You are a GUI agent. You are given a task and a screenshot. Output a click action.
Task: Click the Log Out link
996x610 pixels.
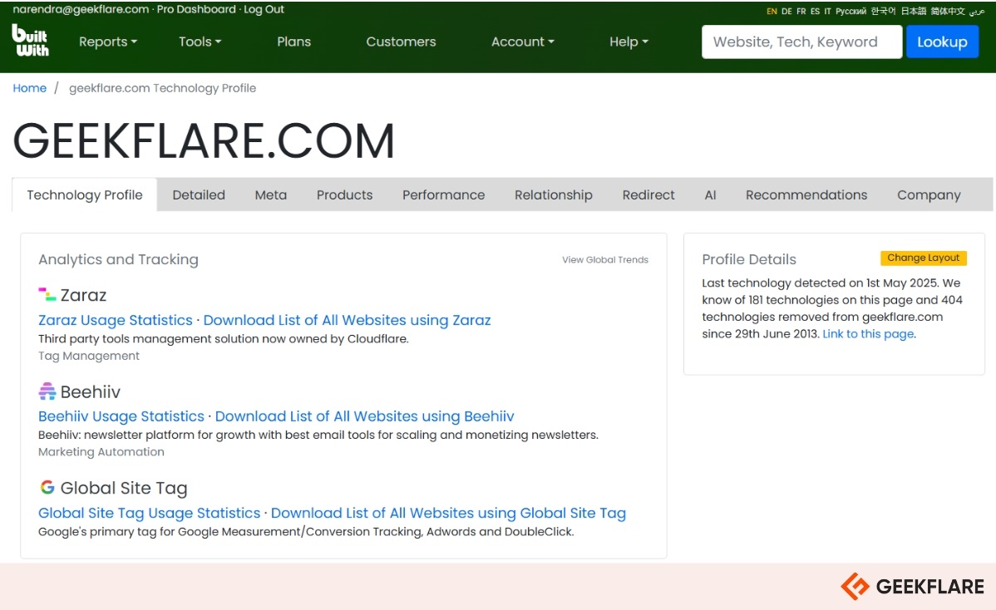pyautogui.click(x=264, y=9)
